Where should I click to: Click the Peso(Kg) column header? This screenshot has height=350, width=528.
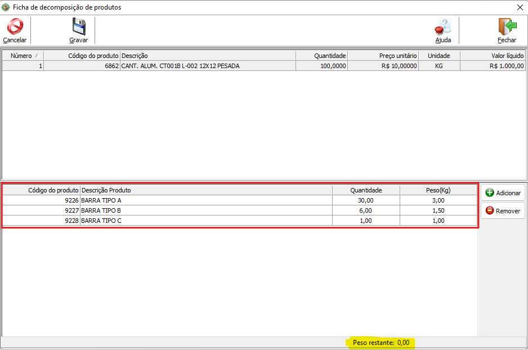point(438,190)
